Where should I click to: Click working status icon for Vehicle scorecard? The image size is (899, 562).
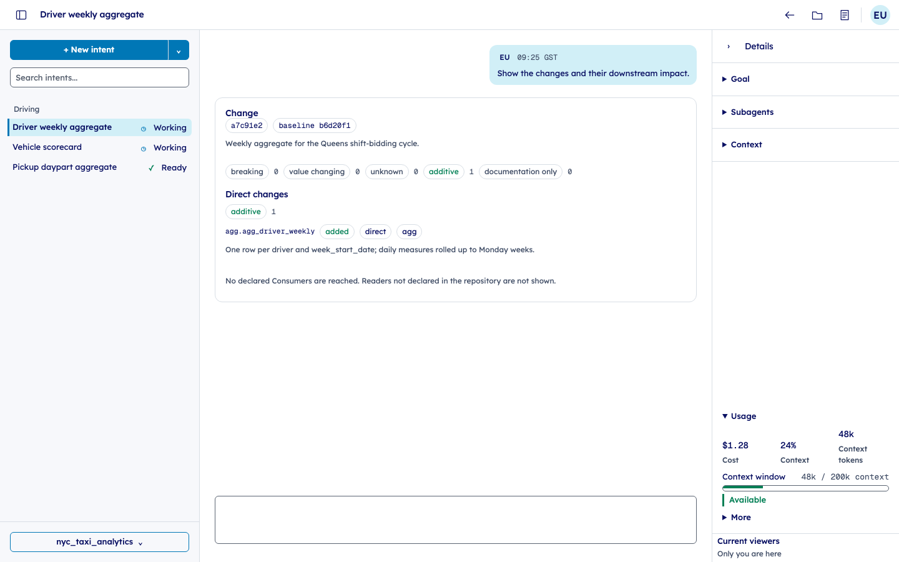(144, 149)
